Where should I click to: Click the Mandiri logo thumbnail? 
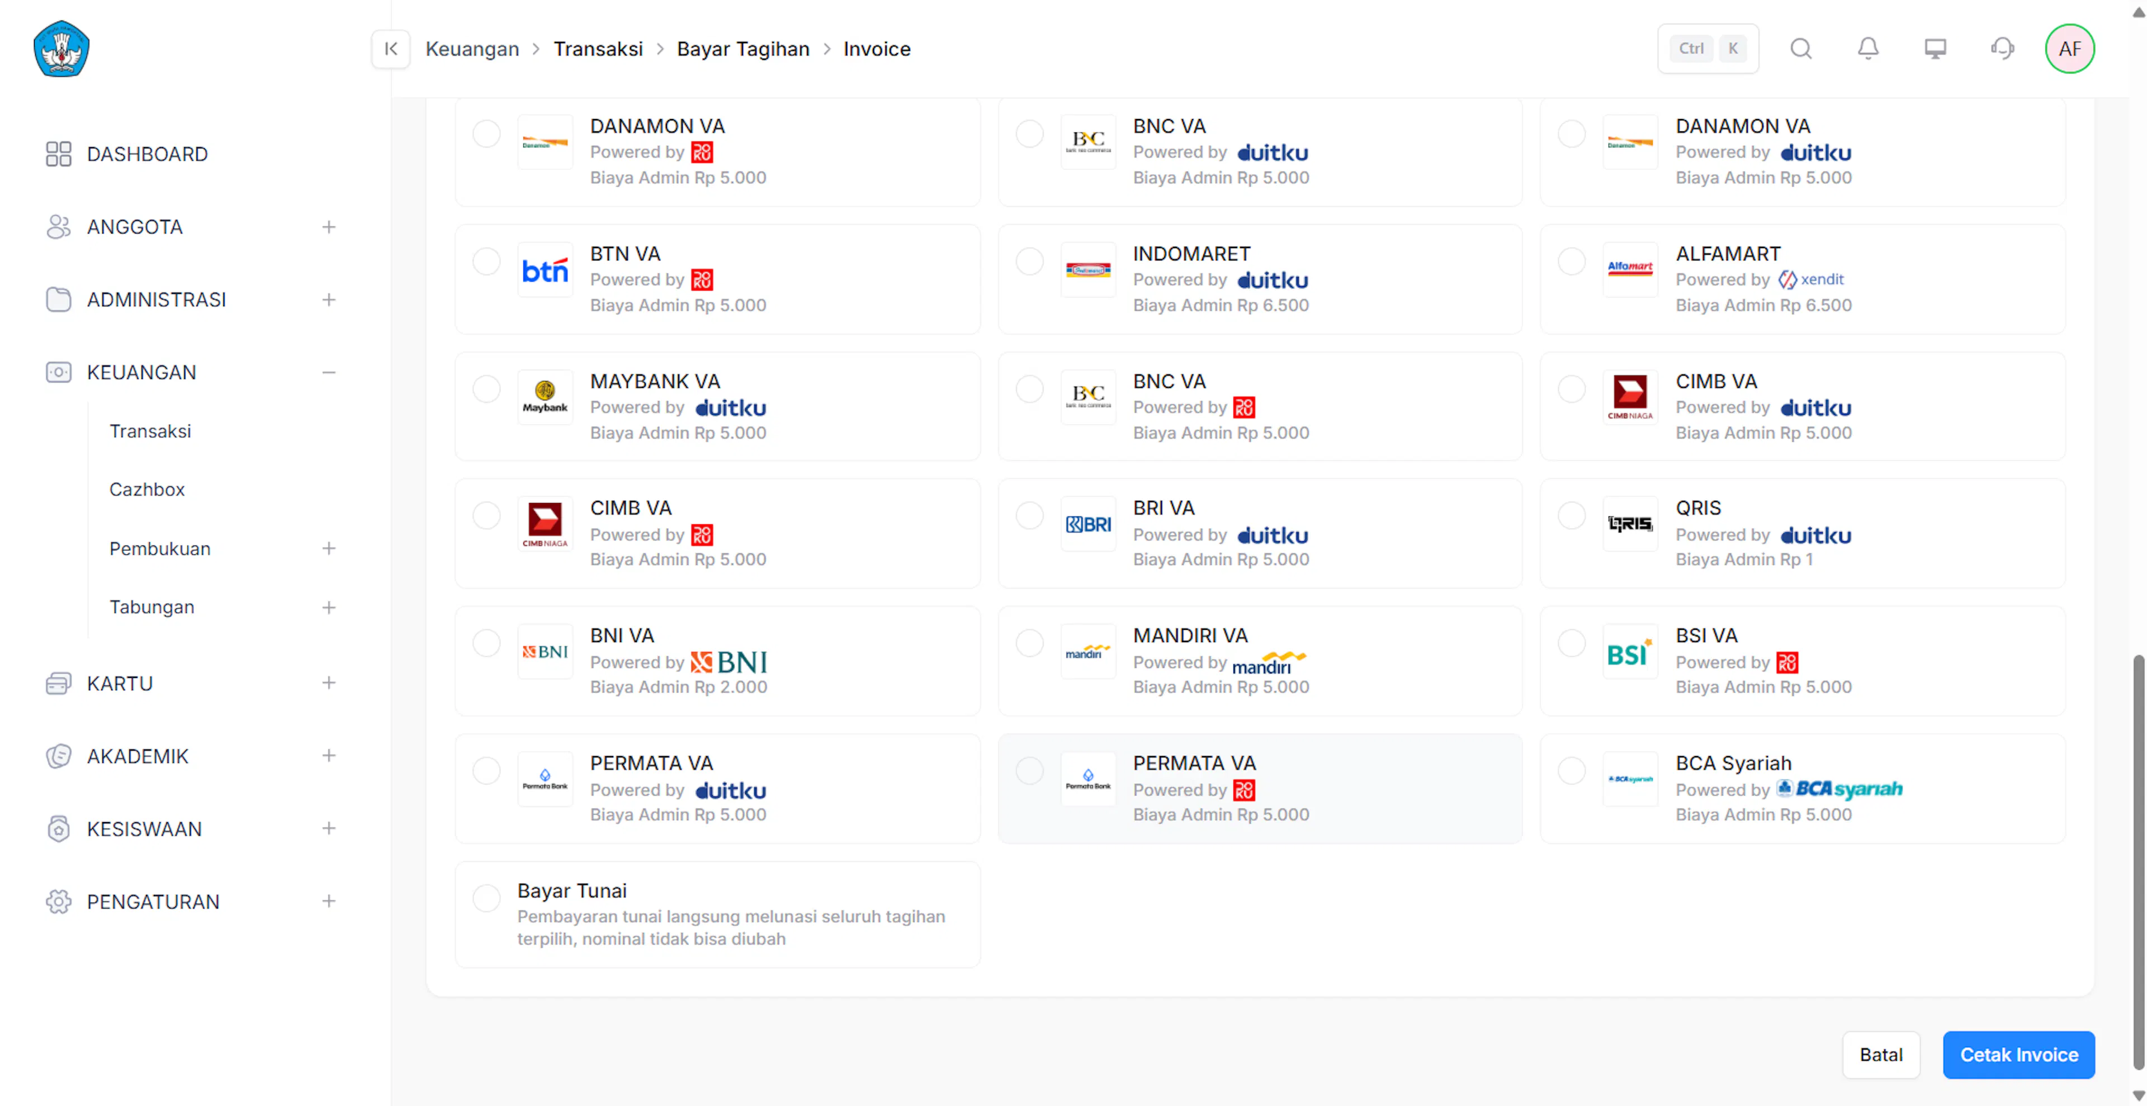[x=1087, y=651]
